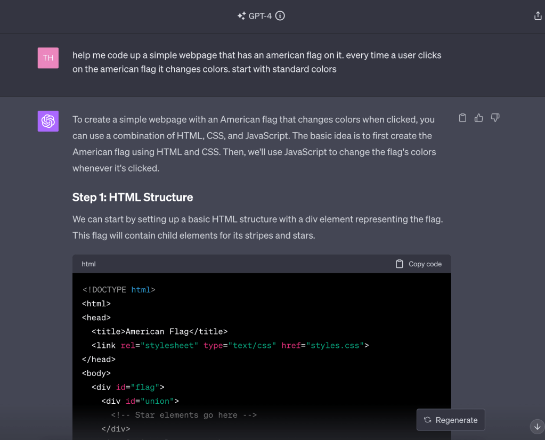The image size is (545, 440).
Task: Click the div id="flag" code line
Action: tap(128, 387)
